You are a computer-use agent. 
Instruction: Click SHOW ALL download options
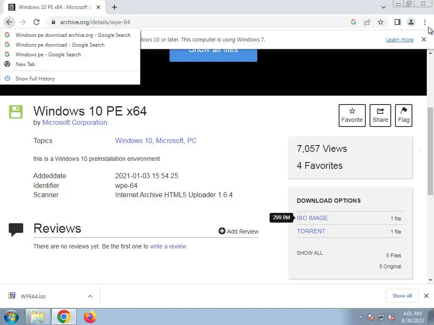309,253
